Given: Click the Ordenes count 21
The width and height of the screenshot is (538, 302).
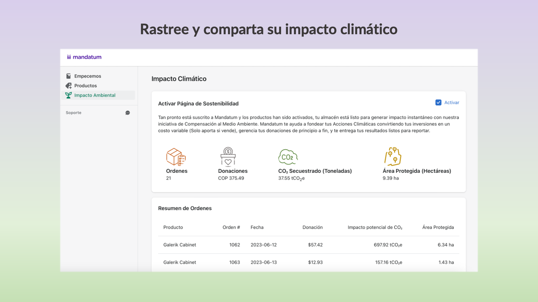Looking at the screenshot, I should (x=169, y=178).
